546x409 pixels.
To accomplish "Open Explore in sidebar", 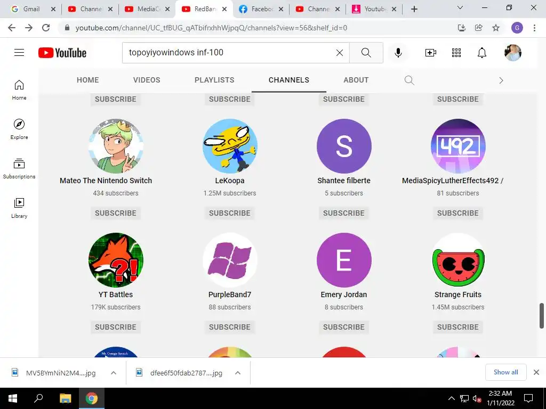I will tap(19, 129).
